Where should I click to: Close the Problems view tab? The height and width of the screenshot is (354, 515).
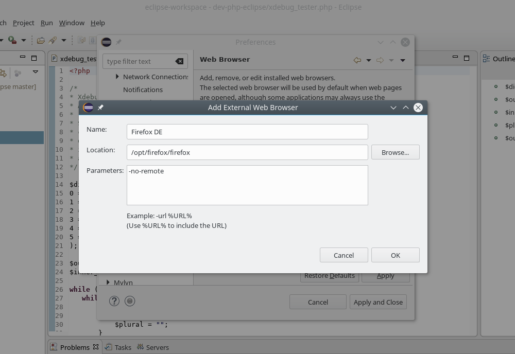point(96,347)
